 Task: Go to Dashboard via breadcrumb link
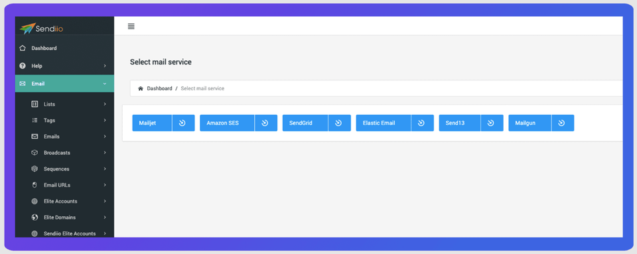pyautogui.click(x=159, y=88)
